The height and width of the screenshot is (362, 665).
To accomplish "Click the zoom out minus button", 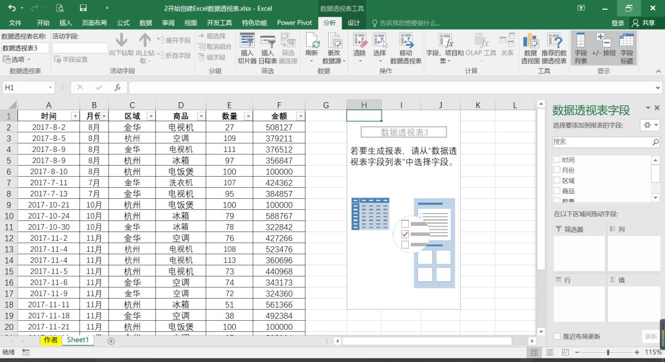I will (x=578, y=352).
